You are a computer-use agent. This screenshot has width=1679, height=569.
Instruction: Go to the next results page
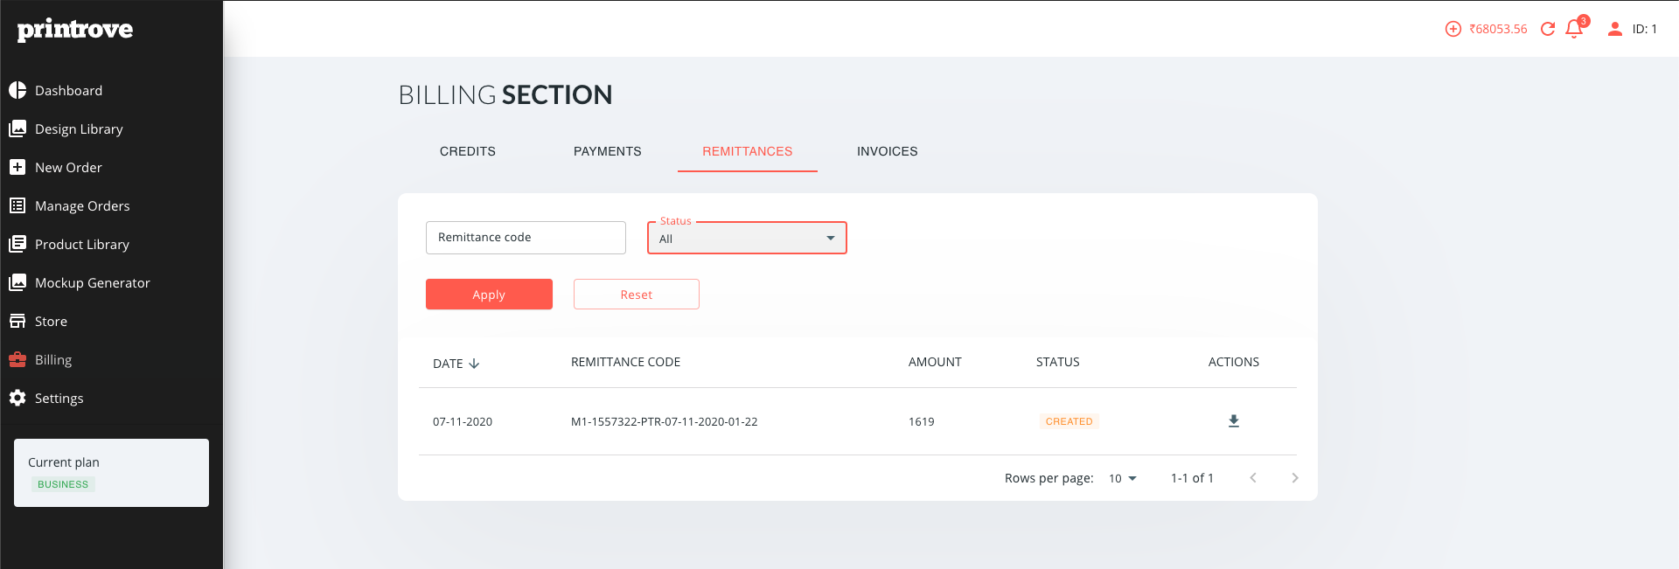pos(1295,478)
